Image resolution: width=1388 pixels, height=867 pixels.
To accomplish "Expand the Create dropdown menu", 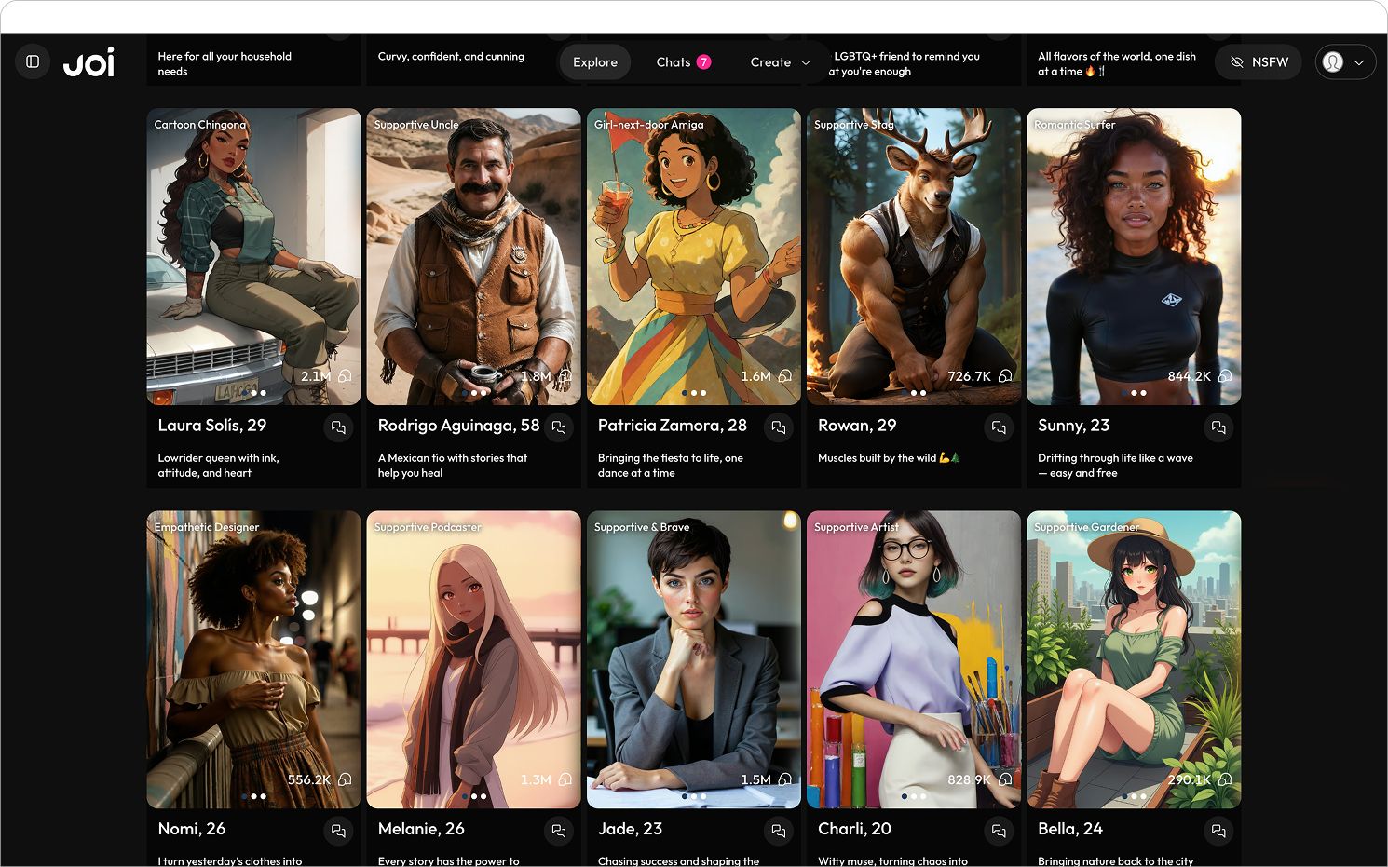I will coord(780,62).
